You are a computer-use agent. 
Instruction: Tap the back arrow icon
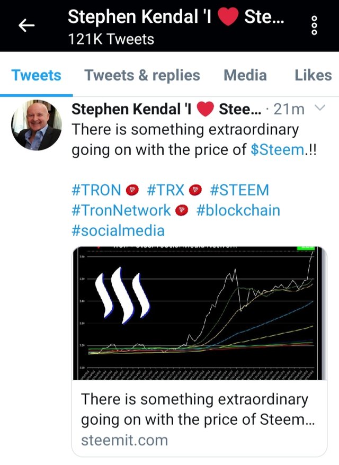(x=26, y=25)
